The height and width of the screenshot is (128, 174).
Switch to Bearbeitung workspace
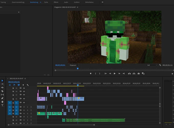[34, 2]
